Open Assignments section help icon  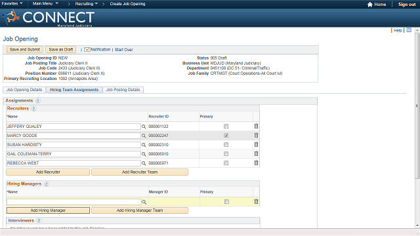tap(38, 100)
